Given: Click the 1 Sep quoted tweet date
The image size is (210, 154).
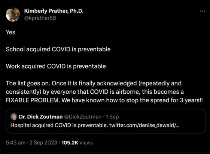Looking at the screenshot, I should (112, 117).
